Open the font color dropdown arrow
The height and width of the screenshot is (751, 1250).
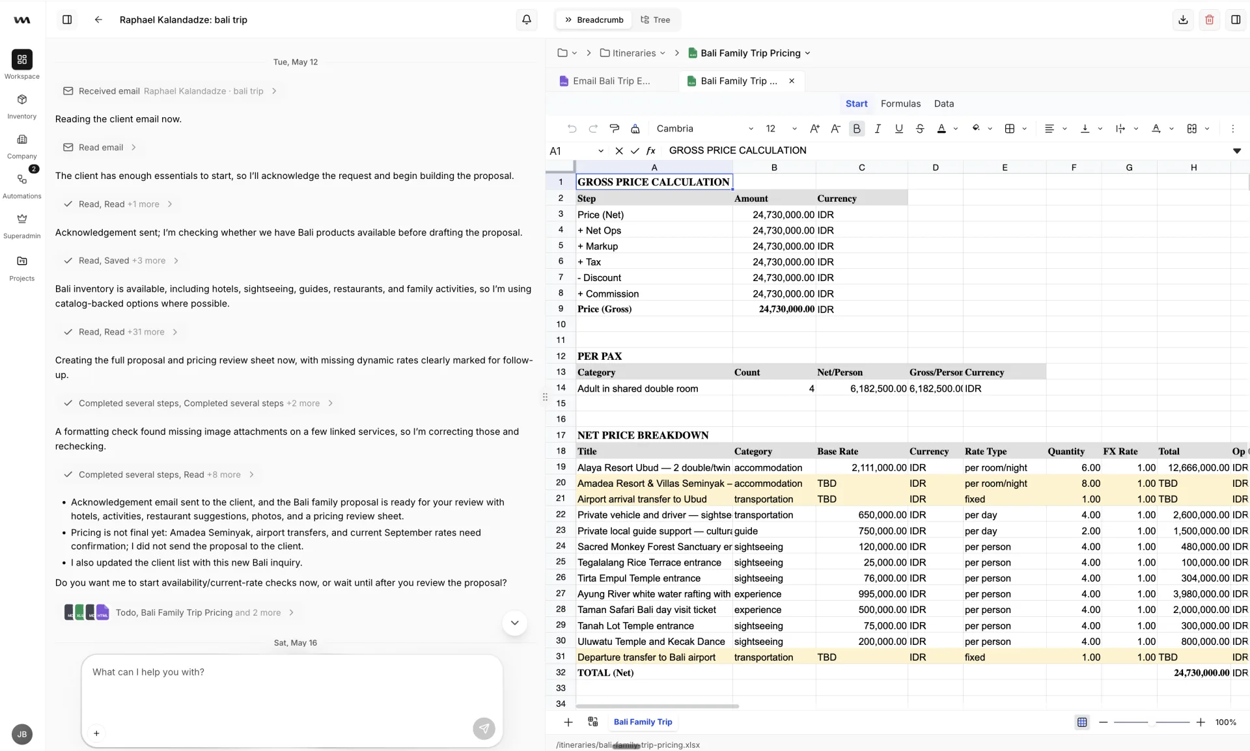pos(956,129)
